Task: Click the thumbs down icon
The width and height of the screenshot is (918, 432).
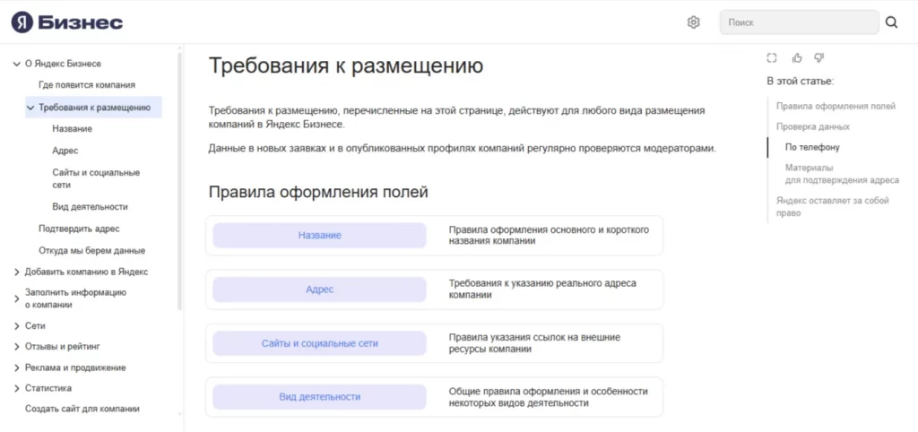Action: click(x=819, y=57)
